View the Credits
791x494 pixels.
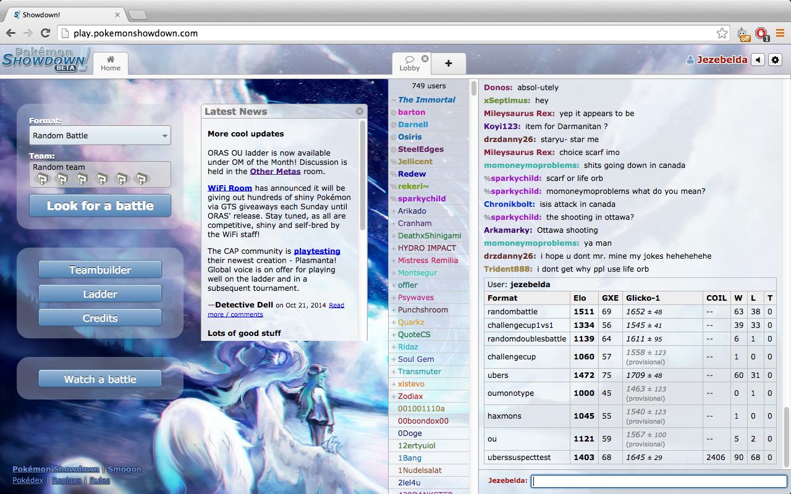click(100, 318)
